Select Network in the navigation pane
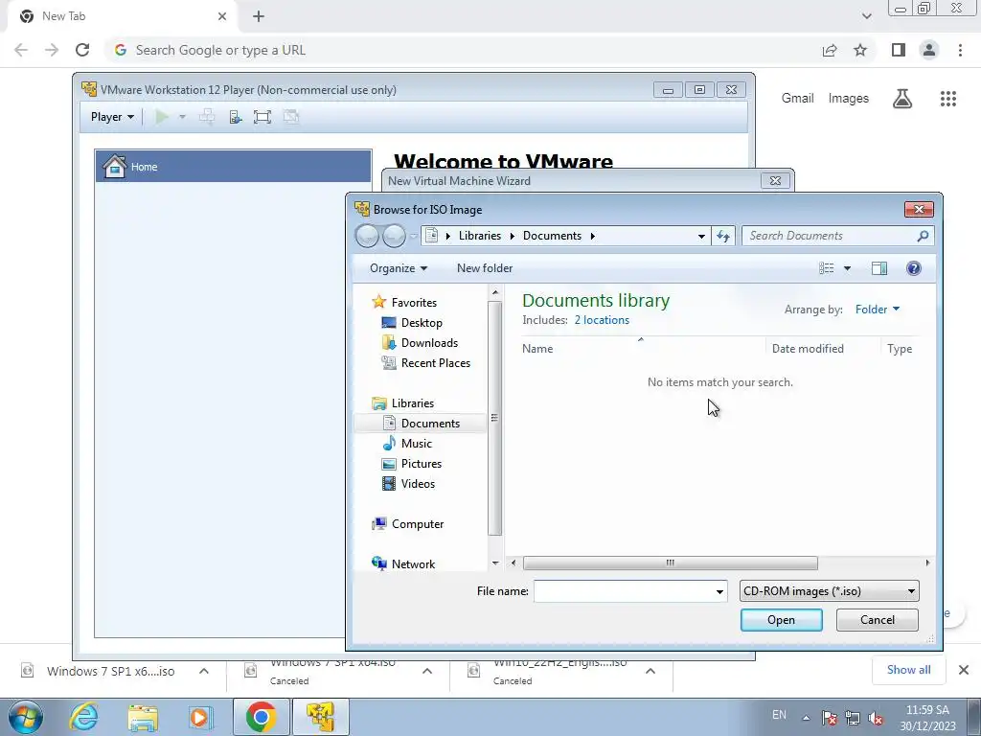Screen dimensions: 981x736 tap(403, 563)
